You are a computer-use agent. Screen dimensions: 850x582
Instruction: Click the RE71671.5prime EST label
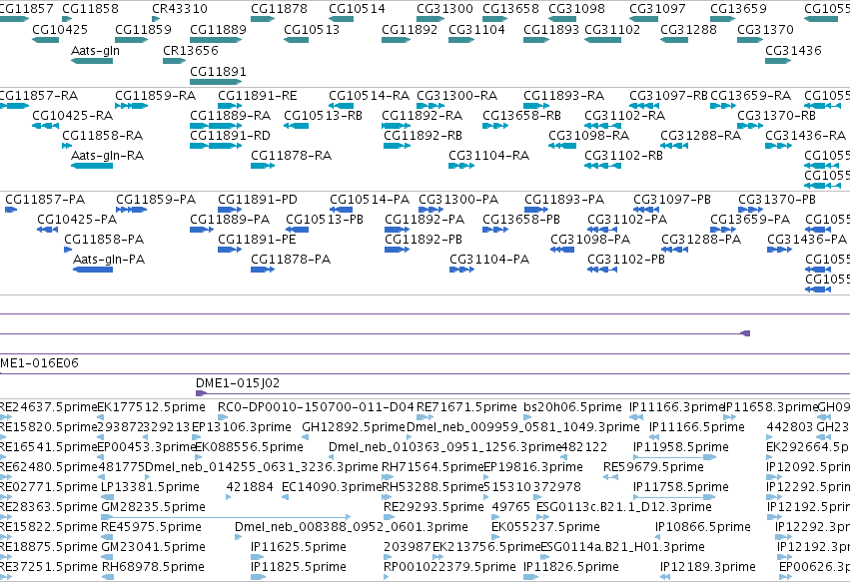466,407
